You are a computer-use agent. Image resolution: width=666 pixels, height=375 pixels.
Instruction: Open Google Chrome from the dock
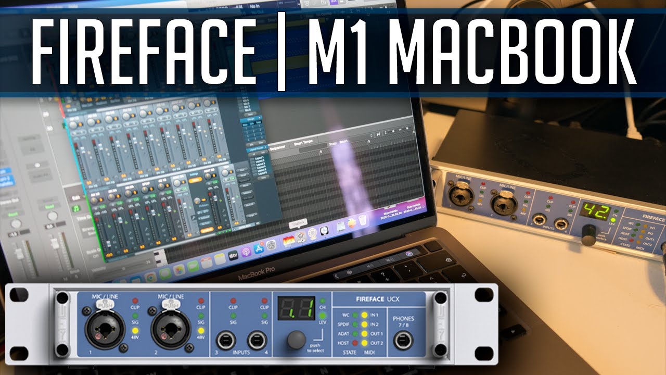coord(151,277)
